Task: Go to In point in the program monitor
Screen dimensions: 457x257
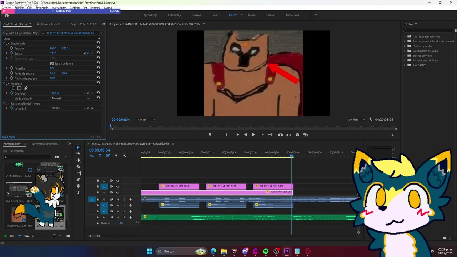Action: click(237, 135)
